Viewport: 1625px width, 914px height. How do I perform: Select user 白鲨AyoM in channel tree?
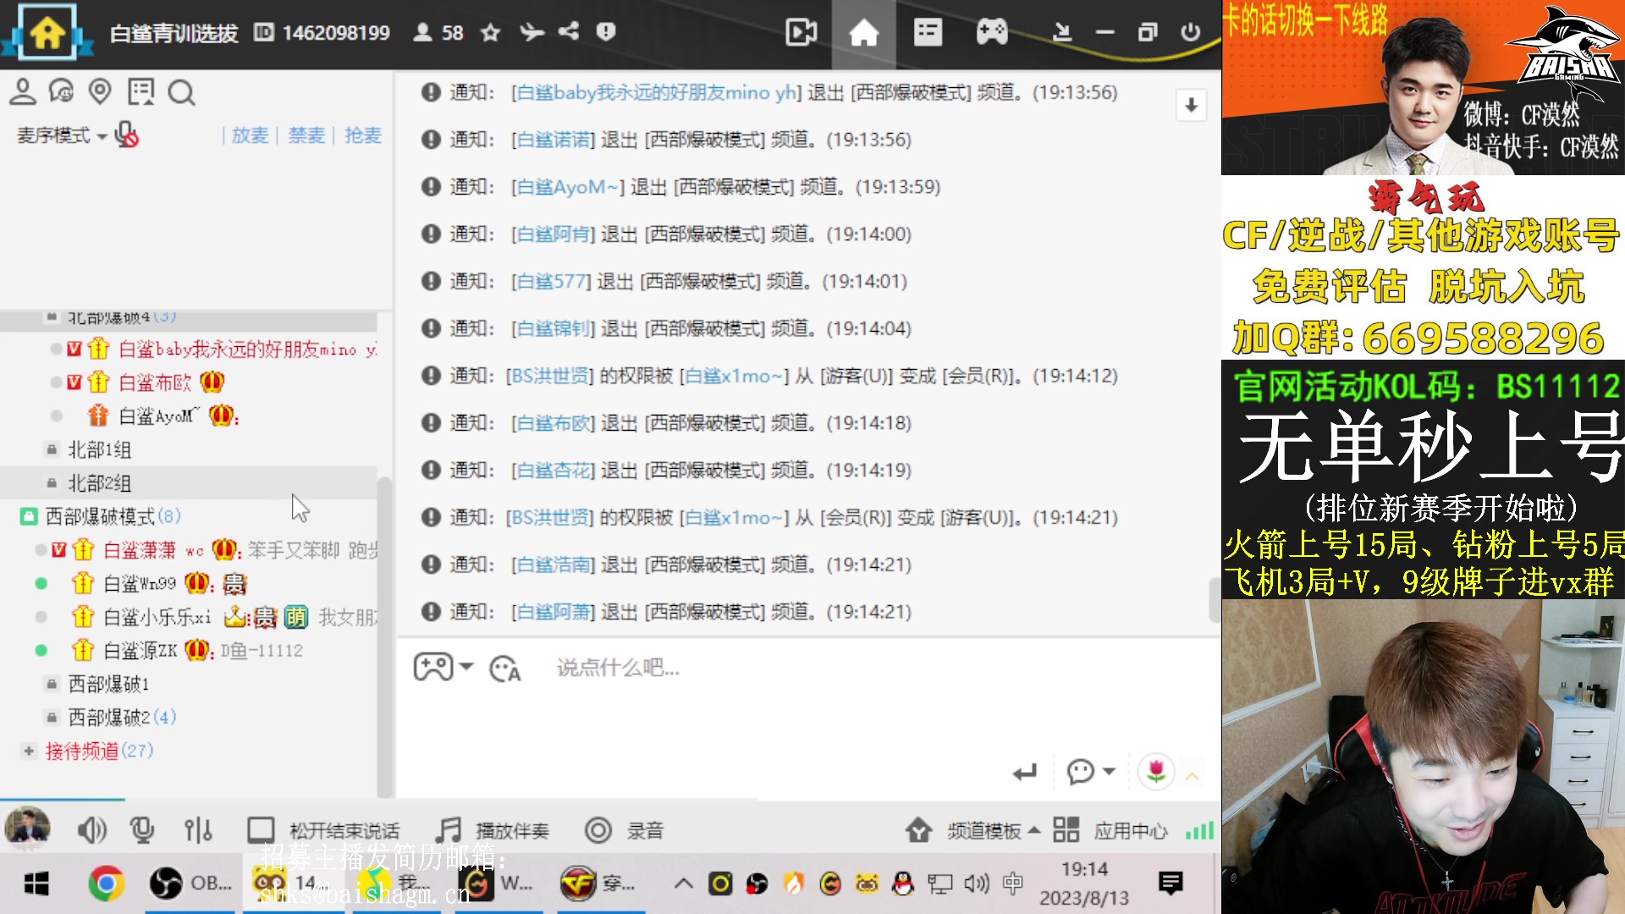click(x=157, y=416)
